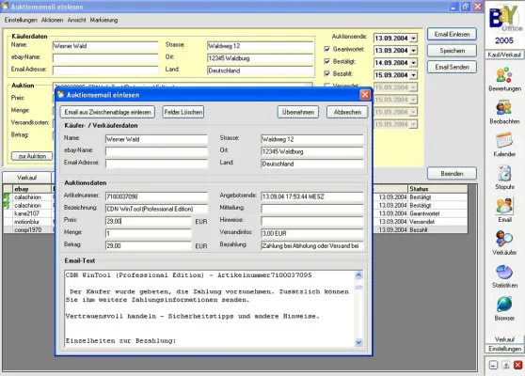This screenshot has height=376, width=525.
Task: Click the Email Senden button
Action: pos(452,67)
